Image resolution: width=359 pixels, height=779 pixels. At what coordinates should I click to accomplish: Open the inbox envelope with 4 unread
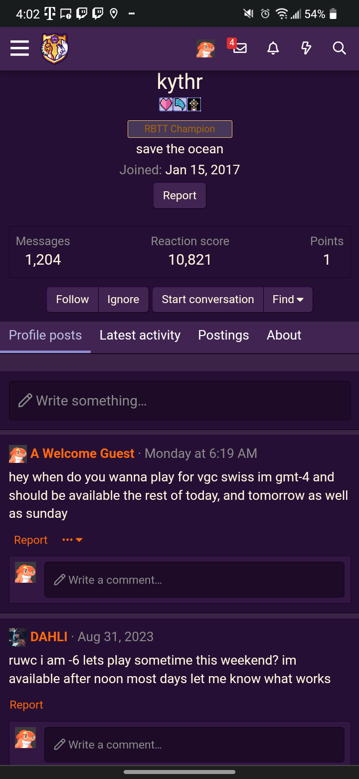coord(238,47)
